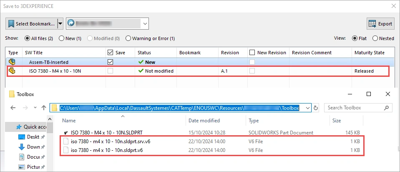Select the iso 7380 sldprt.srv.v6 file
The image size is (400, 172).
click(x=111, y=142)
